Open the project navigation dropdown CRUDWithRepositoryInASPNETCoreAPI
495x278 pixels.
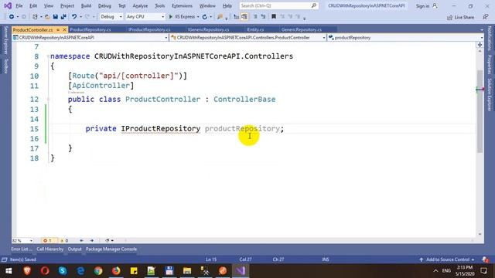90,38
